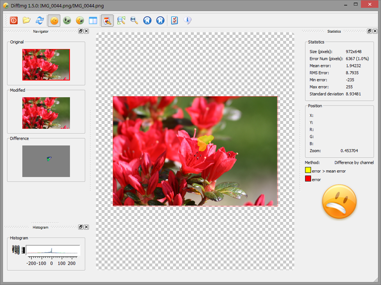Toggle original image view smiley button
This screenshot has height=285, width=381.
point(54,20)
